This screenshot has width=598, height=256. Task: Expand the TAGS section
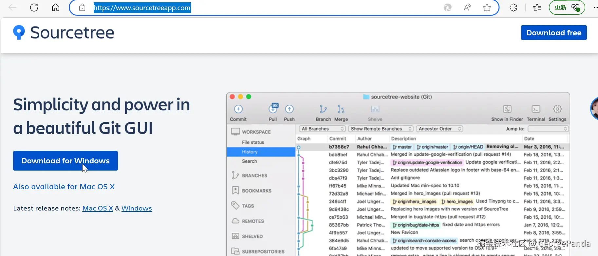[248, 206]
